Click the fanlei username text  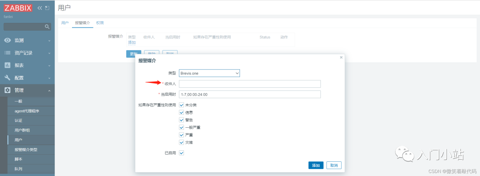(9, 16)
